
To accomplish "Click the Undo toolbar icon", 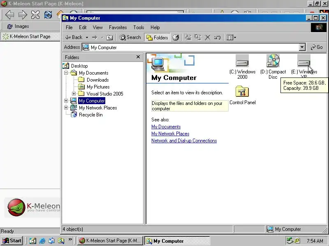I will (x=217, y=38).
